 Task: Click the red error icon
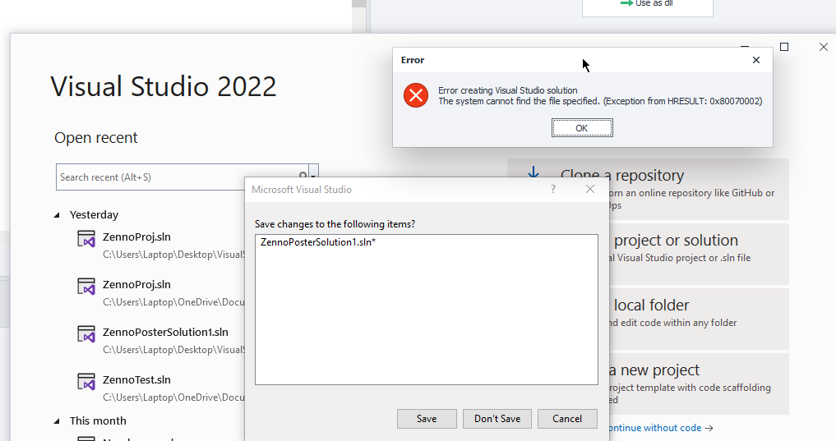pyautogui.click(x=416, y=96)
